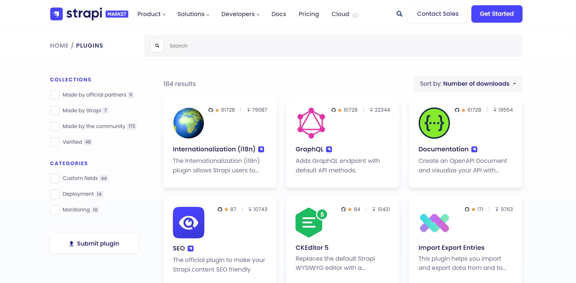The image size is (576, 283).
Task: Click 'Adds GraphQL endpoint with' description
Action: [338, 161]
